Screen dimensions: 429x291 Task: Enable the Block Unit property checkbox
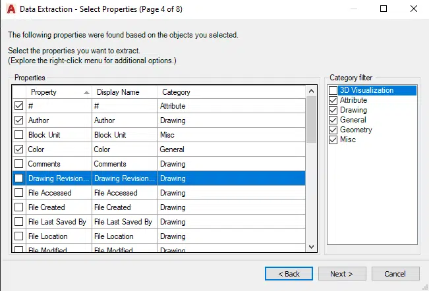click(x=18, y=135)
